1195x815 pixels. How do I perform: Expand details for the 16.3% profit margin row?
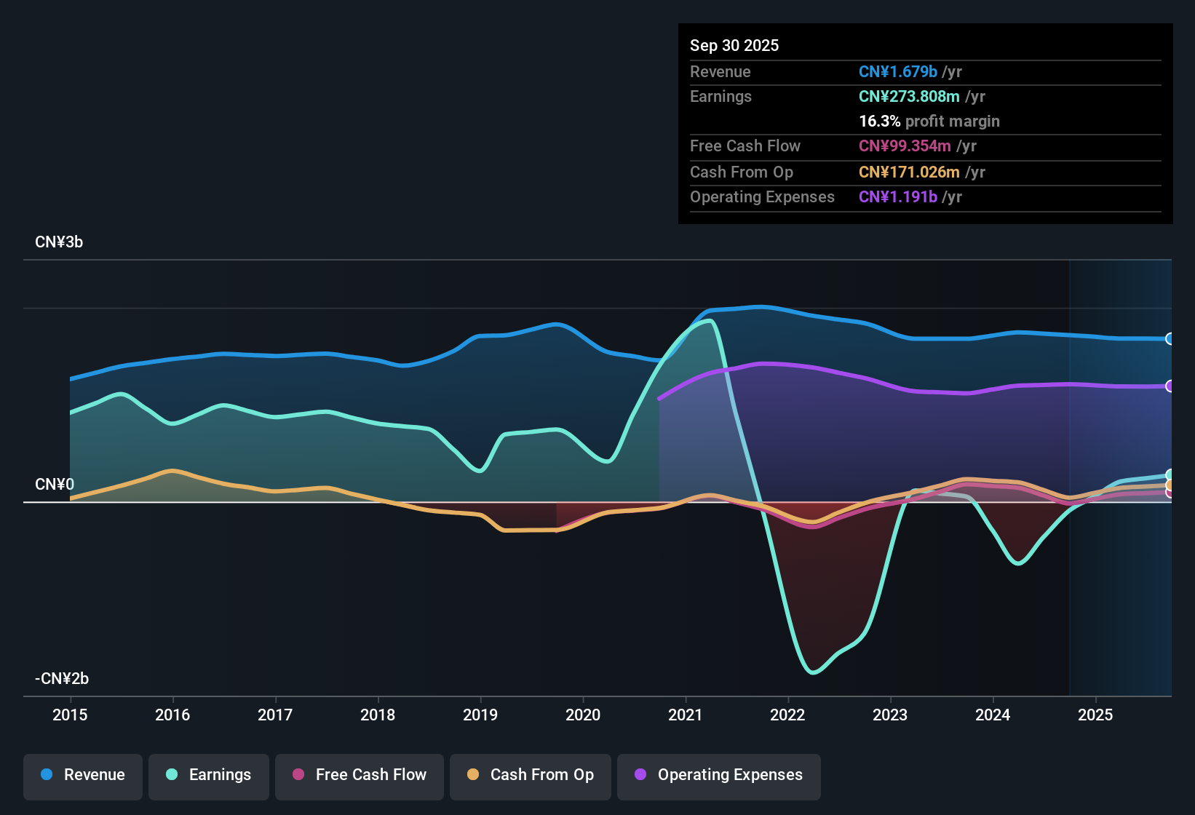coord(929,121)
